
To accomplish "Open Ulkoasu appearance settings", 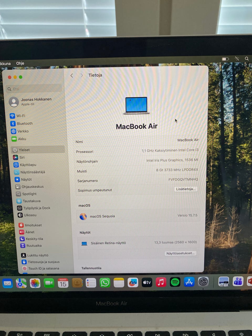I will [27, 215].
